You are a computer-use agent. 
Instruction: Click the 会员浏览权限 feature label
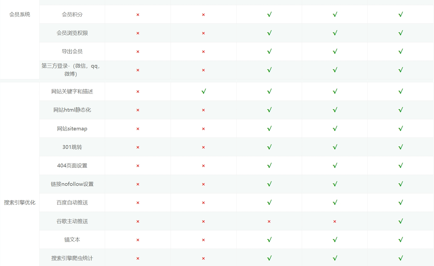[x=72, y=33]
